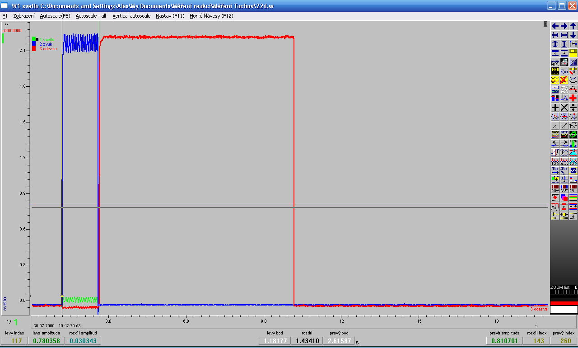Image resolution: width=578 pixels, height=348 pixels.
Task: Click the rozdíl time value 1.43410
Action: [308, 341]
